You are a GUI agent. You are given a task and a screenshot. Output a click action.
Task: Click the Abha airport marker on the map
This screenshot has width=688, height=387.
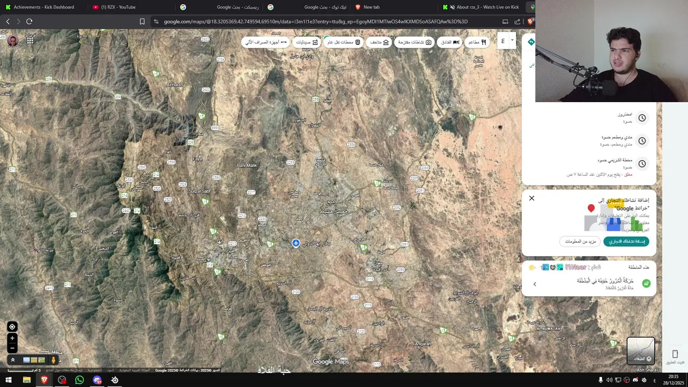click(296, 243)
